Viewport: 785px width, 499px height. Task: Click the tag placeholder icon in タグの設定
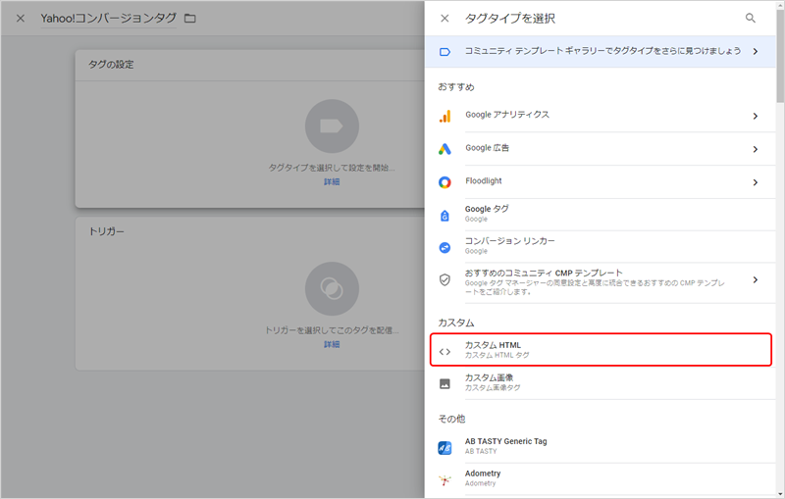tap(332, 126)
